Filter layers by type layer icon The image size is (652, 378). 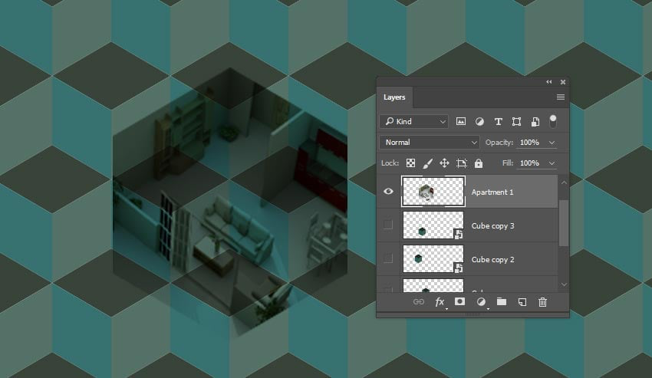498,121
